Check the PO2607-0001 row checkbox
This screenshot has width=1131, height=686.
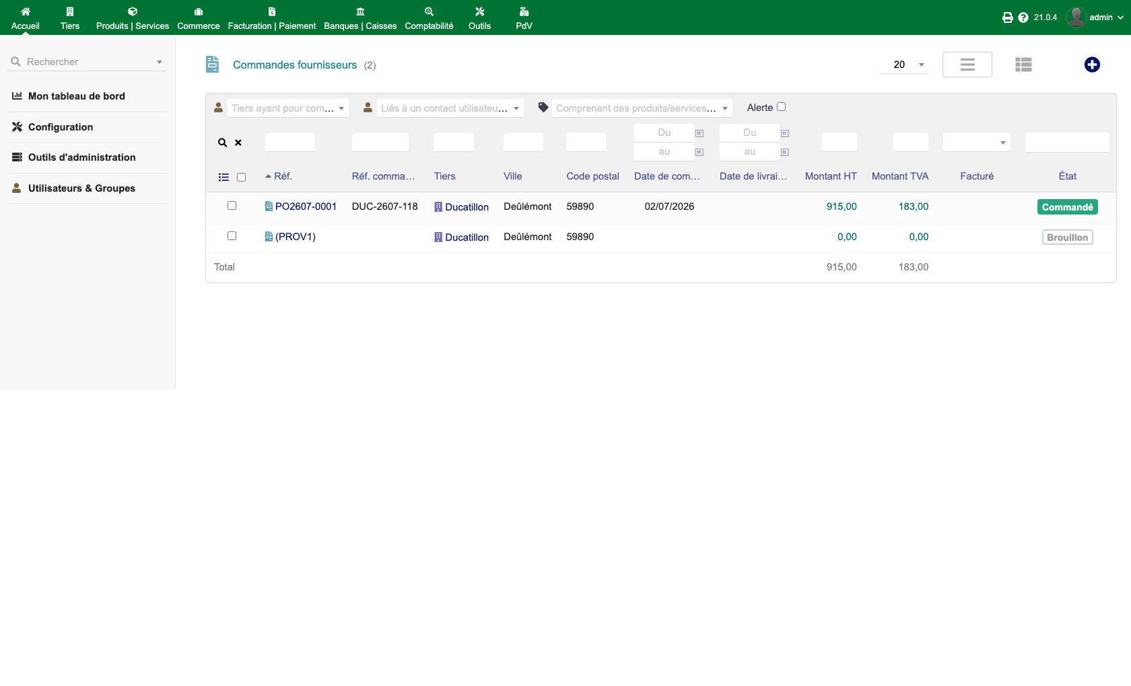(232, 206)
